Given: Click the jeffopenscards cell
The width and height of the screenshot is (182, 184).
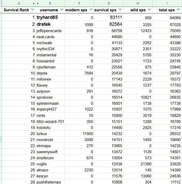Looking at the screenshot, I should click(x=50, y=31).
